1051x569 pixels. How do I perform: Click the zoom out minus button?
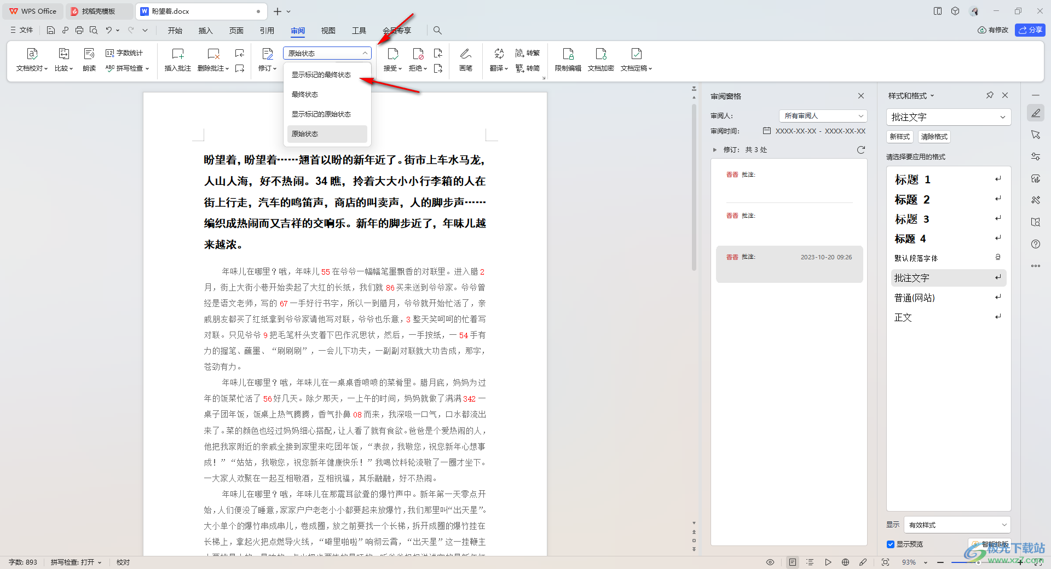click(x=940, y=562)
